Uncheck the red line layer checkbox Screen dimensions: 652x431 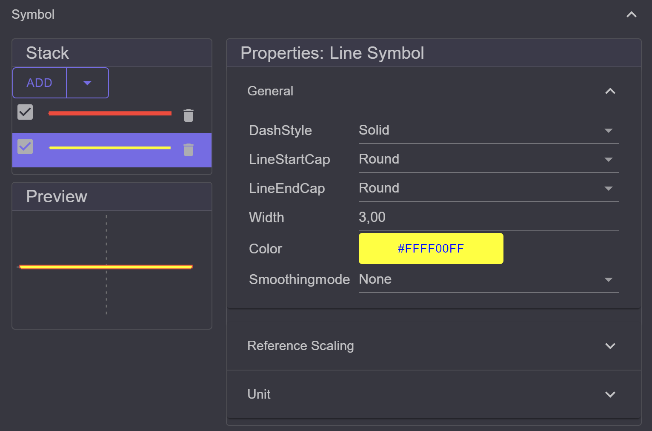(x=25, y=112)
